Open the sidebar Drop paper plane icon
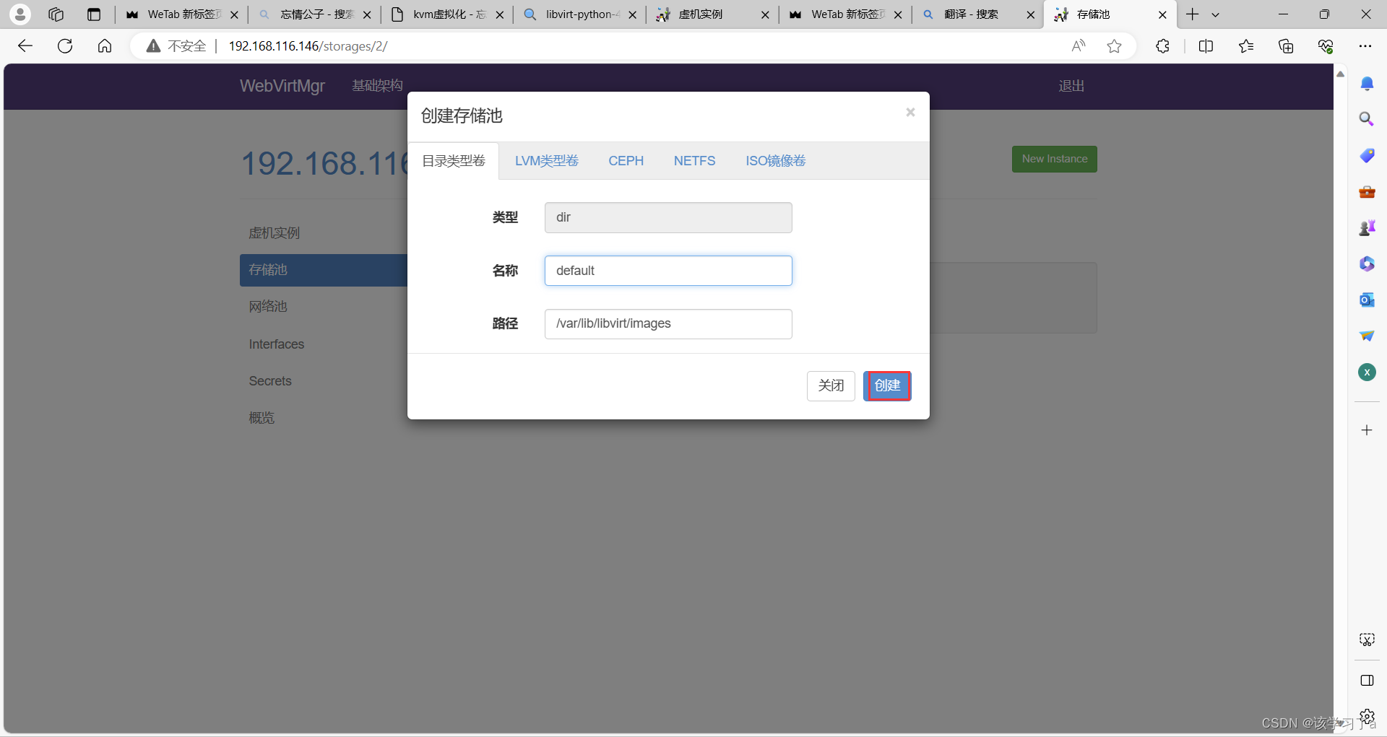 coord(1367,336)
